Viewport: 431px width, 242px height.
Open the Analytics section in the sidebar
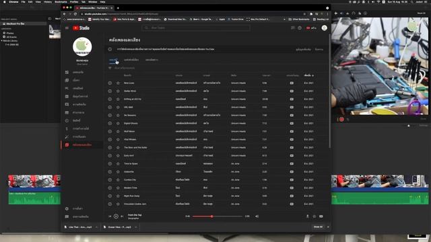pyautogui.click(x=82, y=96)
